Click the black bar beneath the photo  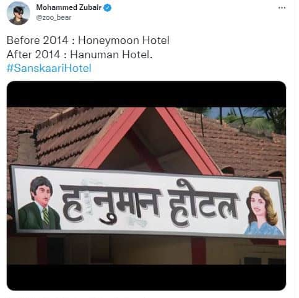pyautogui.click(x=146, y=277)
